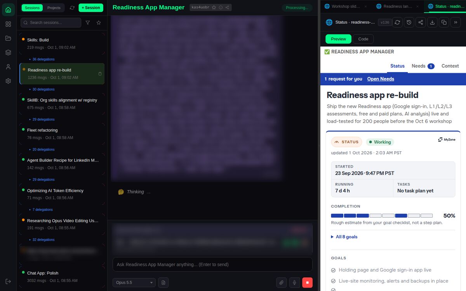Delete the Readiness app re-build session
This screenshot has width=466, height=291.
100,74
